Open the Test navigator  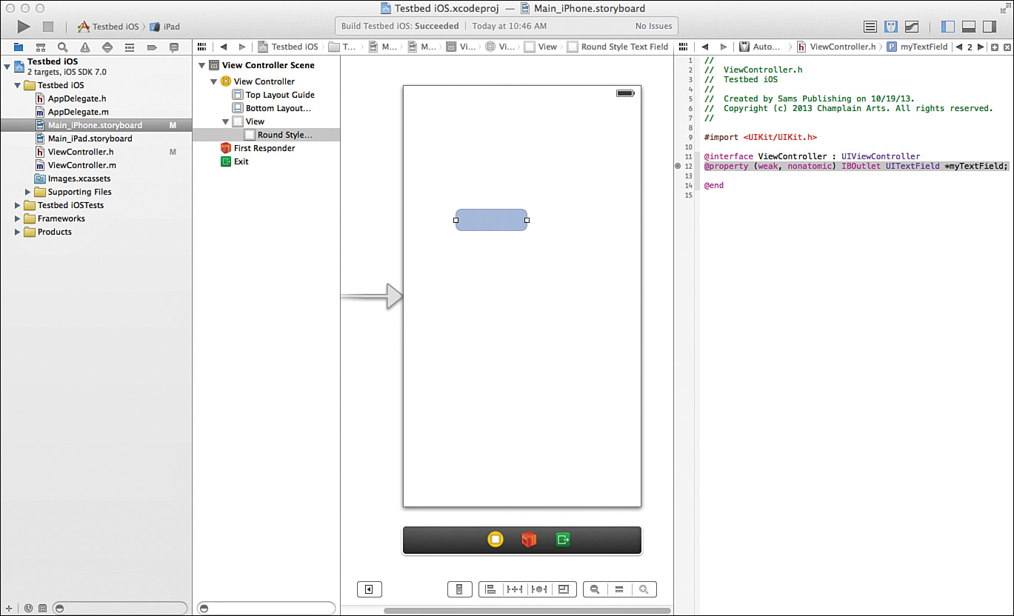point(107,47)
